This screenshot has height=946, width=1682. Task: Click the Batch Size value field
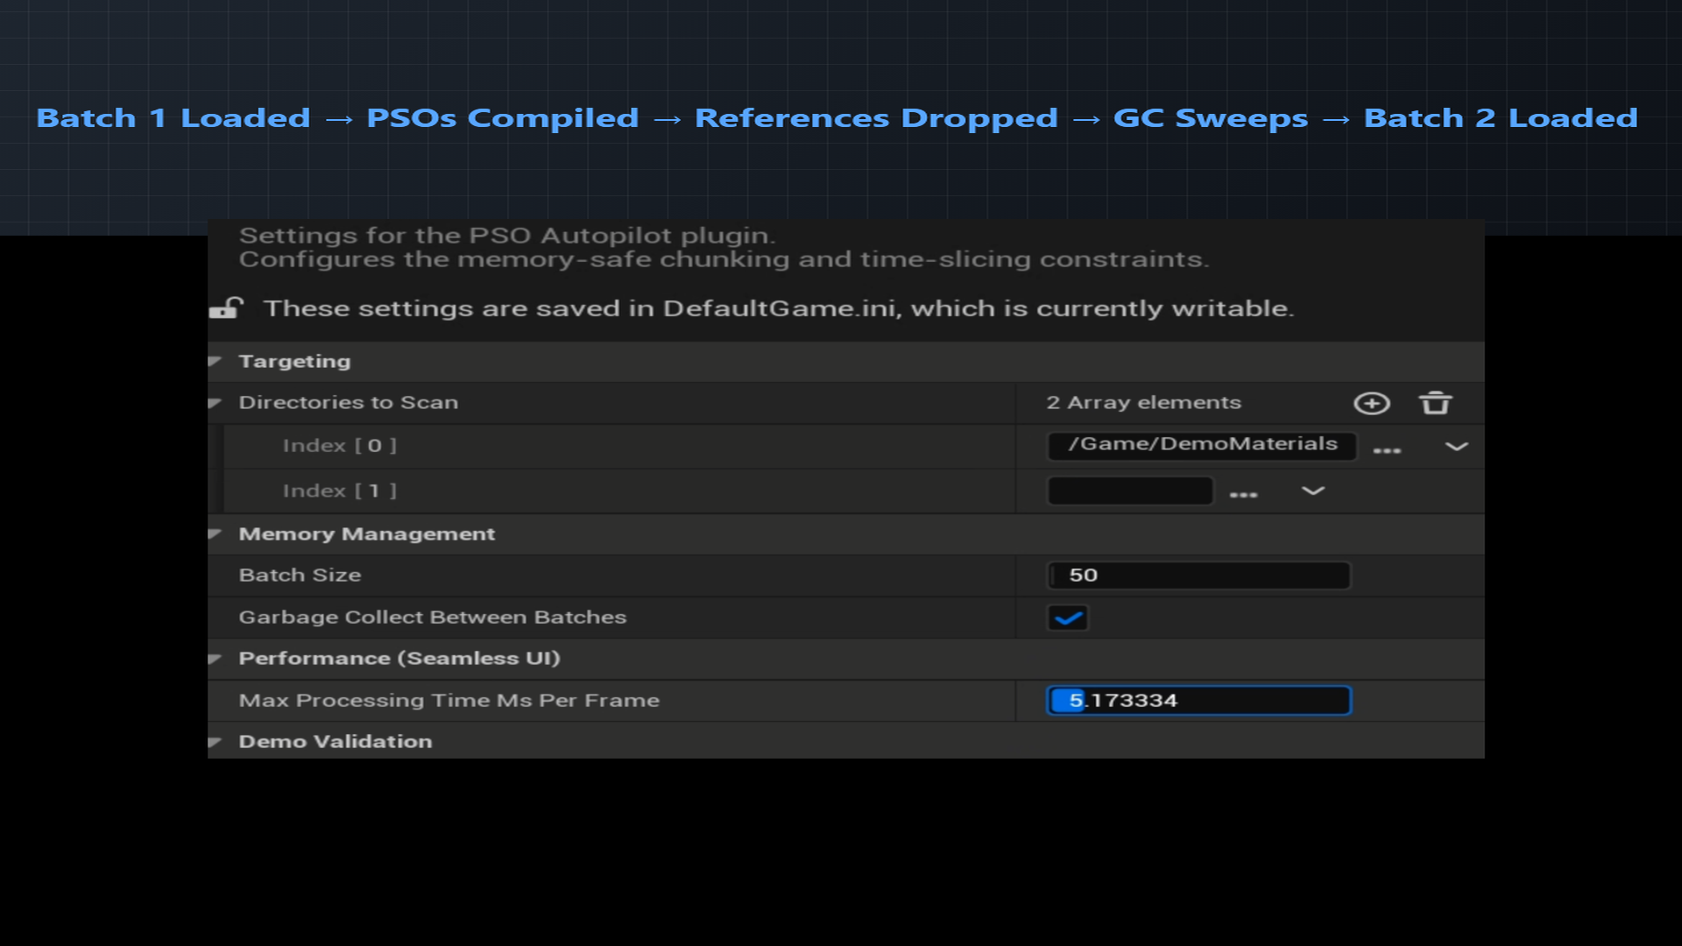[x=1198, y=575]
